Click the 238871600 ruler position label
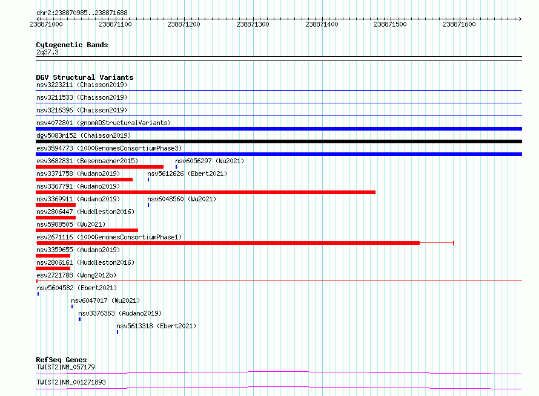 tap(459, 24)
